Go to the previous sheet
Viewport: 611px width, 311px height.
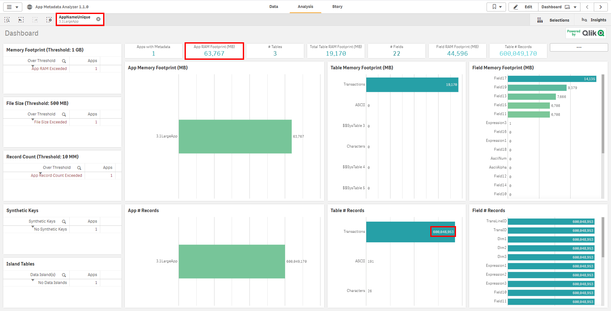(x=587, y=7)
